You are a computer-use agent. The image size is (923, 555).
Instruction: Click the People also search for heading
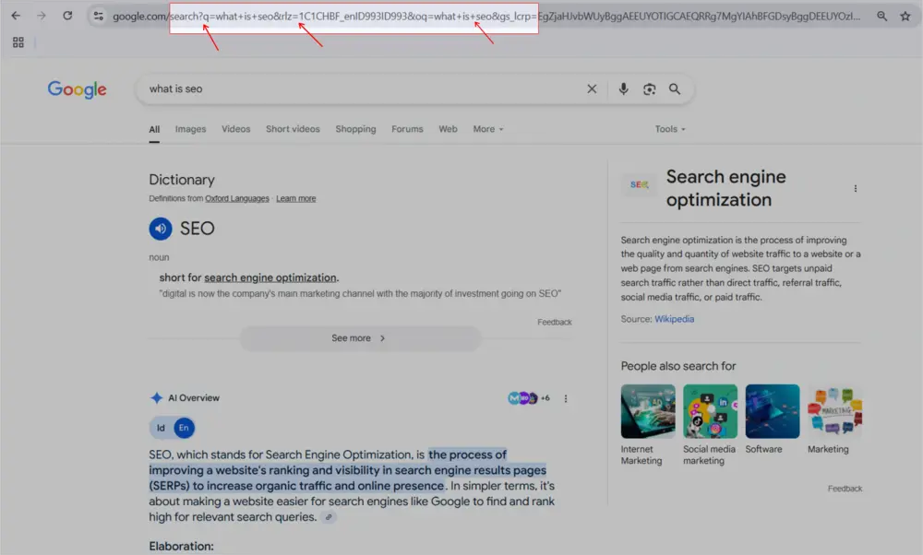tap(678, 366)
